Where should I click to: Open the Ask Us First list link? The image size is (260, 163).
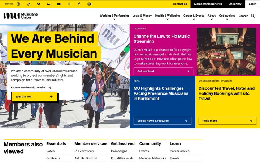tap(86, 158)
